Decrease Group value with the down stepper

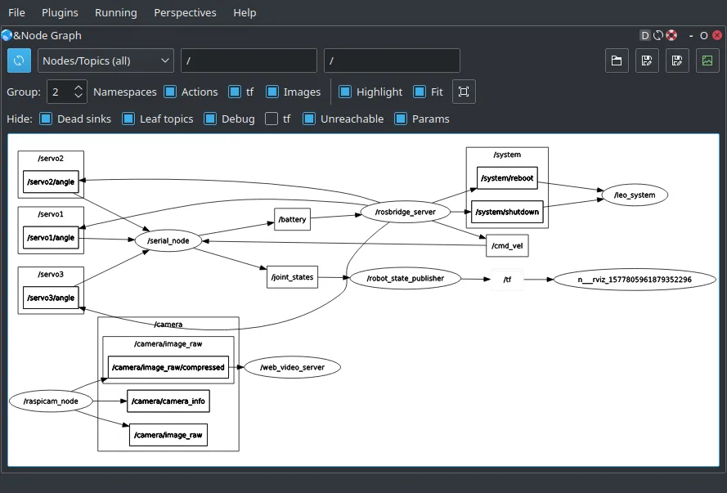(x=79, y=96)
